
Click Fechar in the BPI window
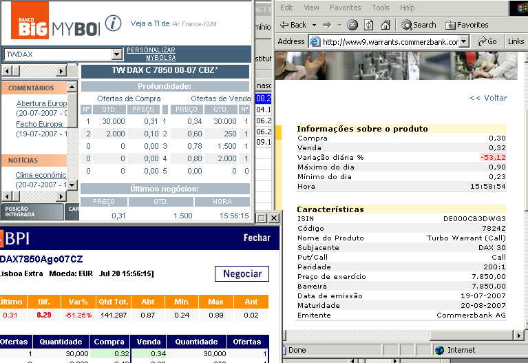(257, 238)
